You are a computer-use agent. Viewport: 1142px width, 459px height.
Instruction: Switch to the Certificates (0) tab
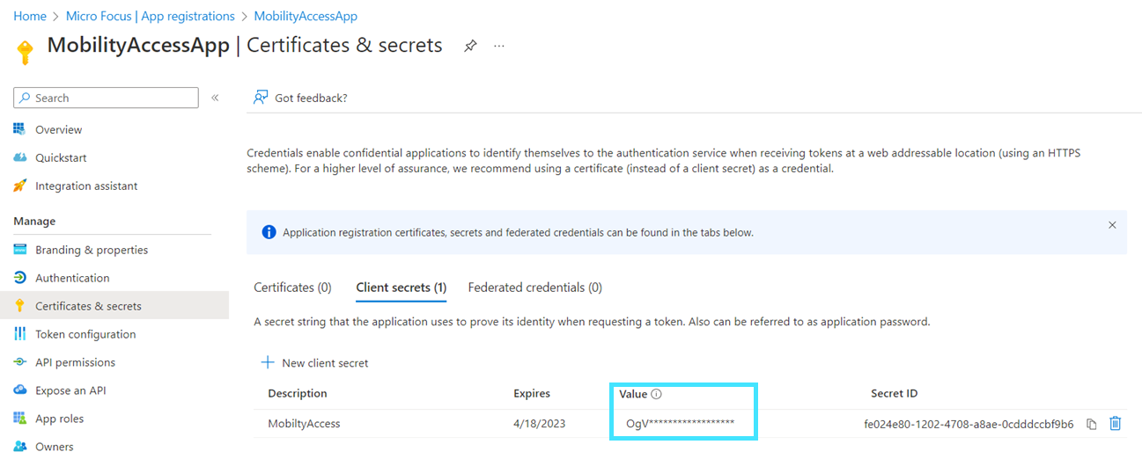[x=292, y=288]
